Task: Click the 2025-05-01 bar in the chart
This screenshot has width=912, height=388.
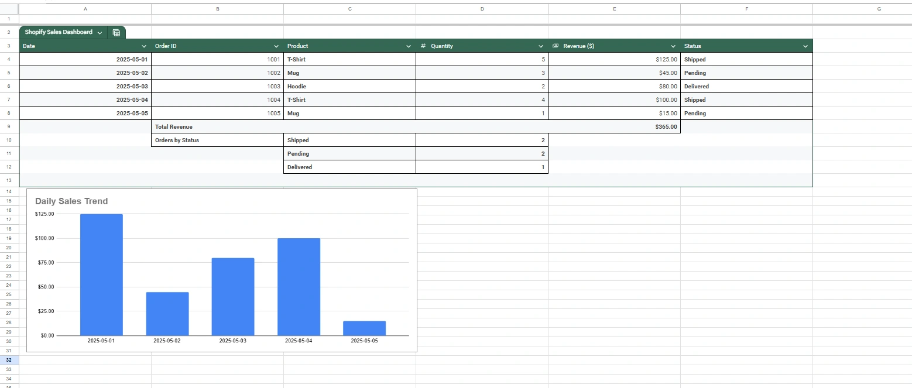Action: coord(101,274)
